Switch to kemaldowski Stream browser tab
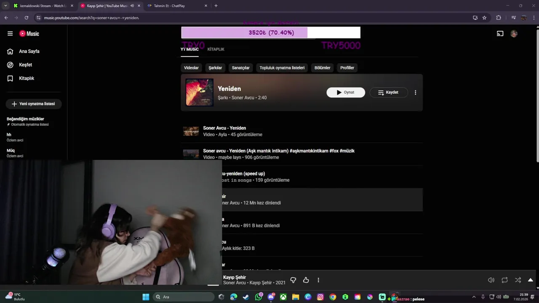This screenshot has width=539, height=303. click(x=43, y=6)
